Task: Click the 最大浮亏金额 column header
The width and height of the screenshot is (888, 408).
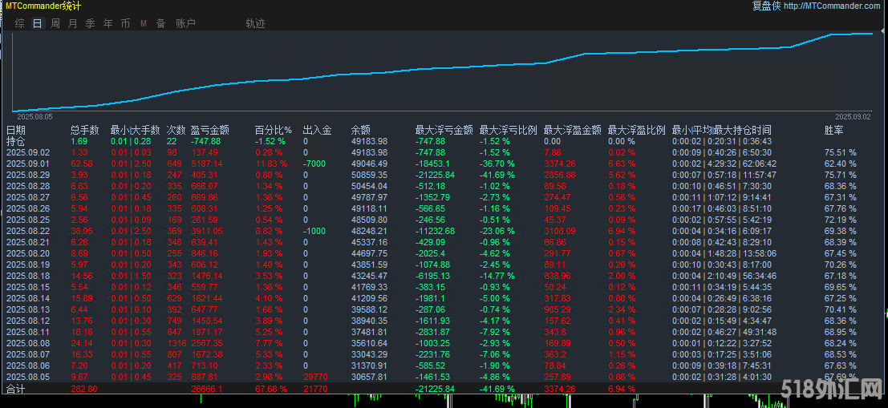Action: (x=444, y=130)
